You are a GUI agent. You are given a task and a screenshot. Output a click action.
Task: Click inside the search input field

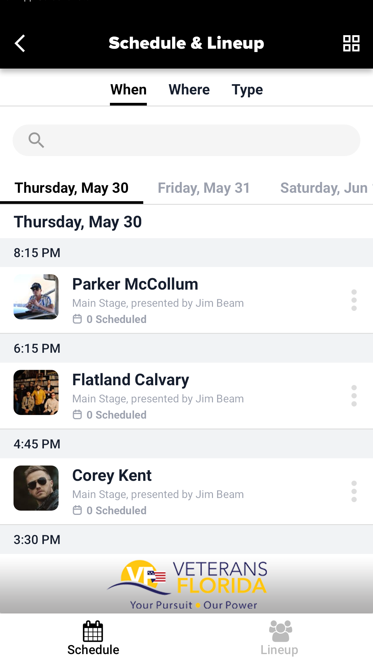186,140
